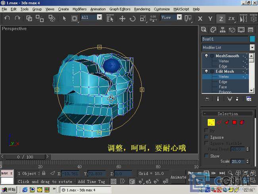Viewport: 258px width, 194px height.
Task: Select Face sub-object under Edit Mesh
Action: tap(223, 87)
